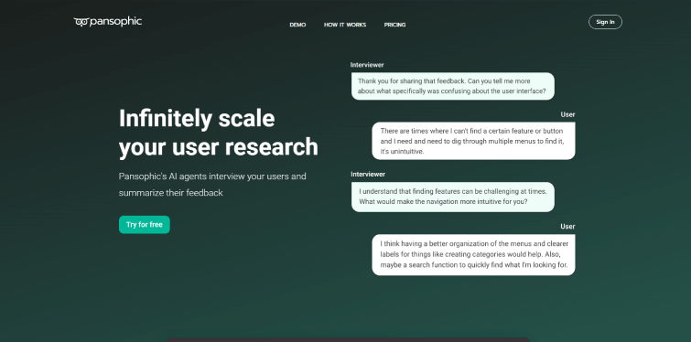Click the Try for free button
This screenshot has height=342, width=691.
point(144,224)
